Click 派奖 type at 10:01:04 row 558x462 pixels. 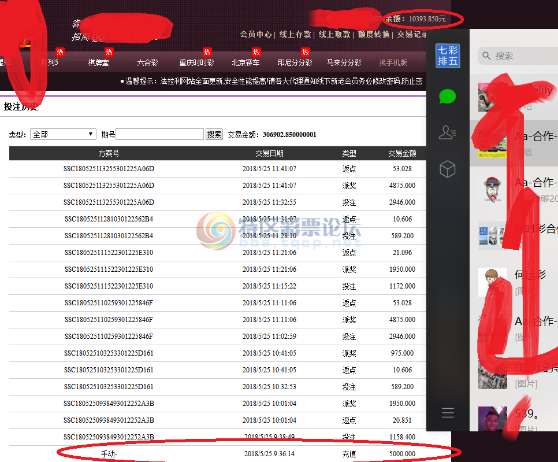349,404
